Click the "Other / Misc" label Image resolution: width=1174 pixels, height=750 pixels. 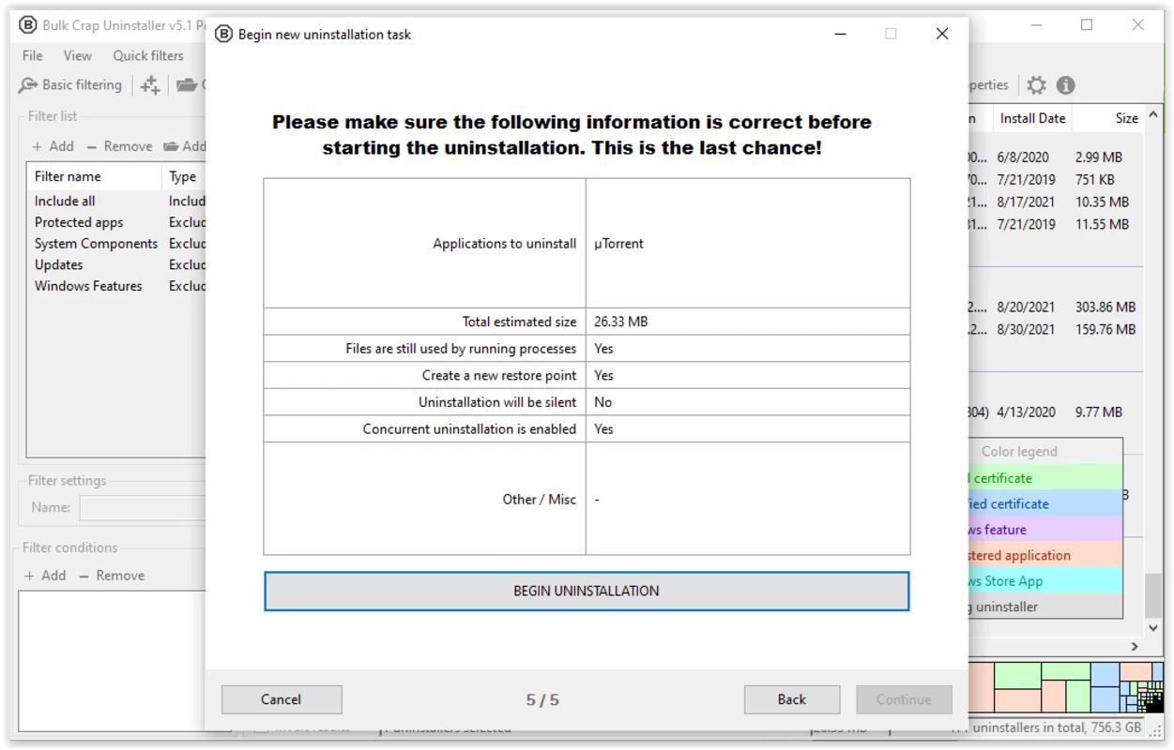(x=540, y=500)
